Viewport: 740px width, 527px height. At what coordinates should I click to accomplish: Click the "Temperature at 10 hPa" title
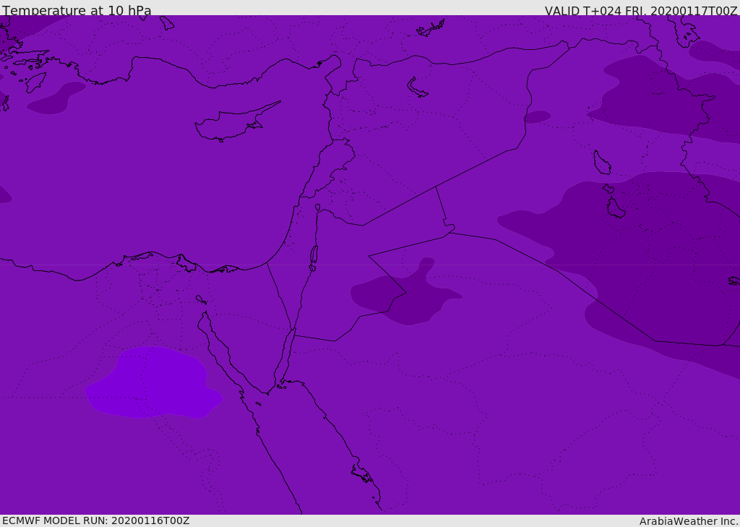coord(77,11)
